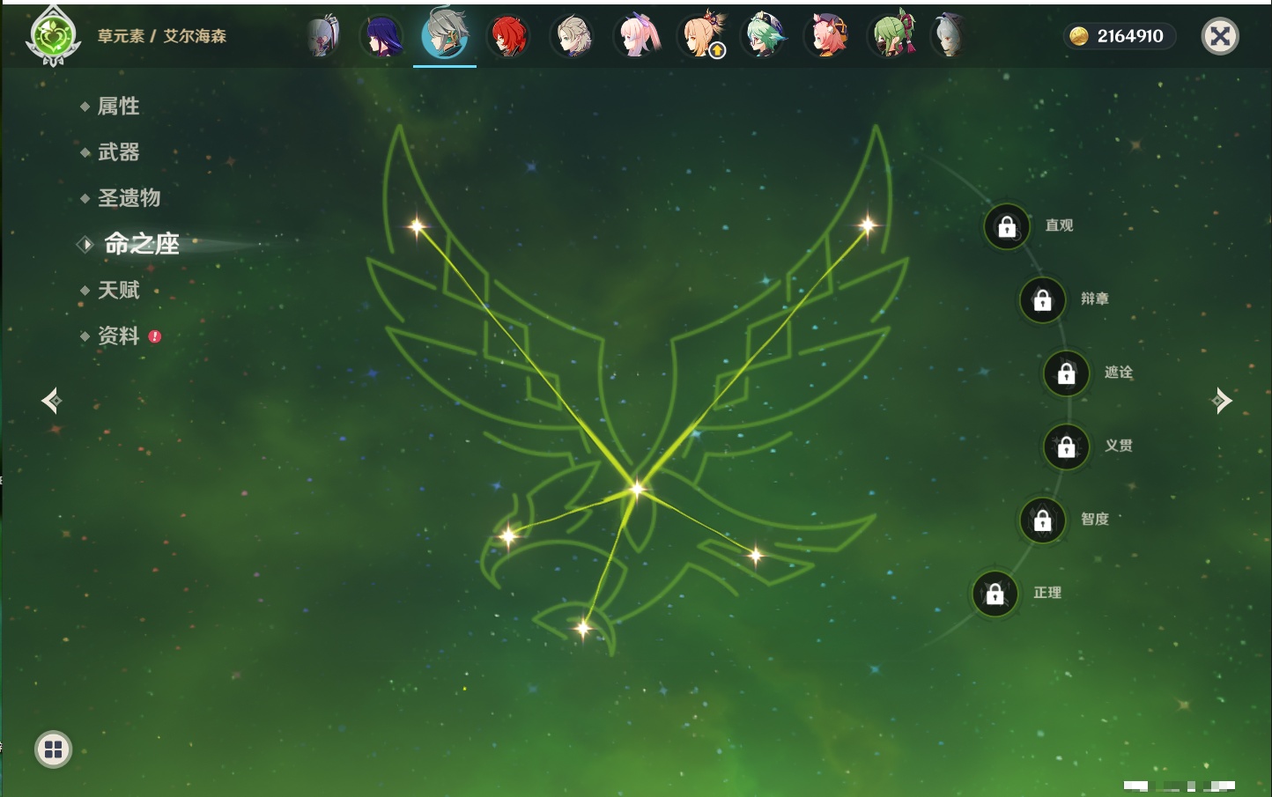Select the orange-haired character with upgrade arrow
This screenshot has height=797, width=1272.
(x=700, y=37)
